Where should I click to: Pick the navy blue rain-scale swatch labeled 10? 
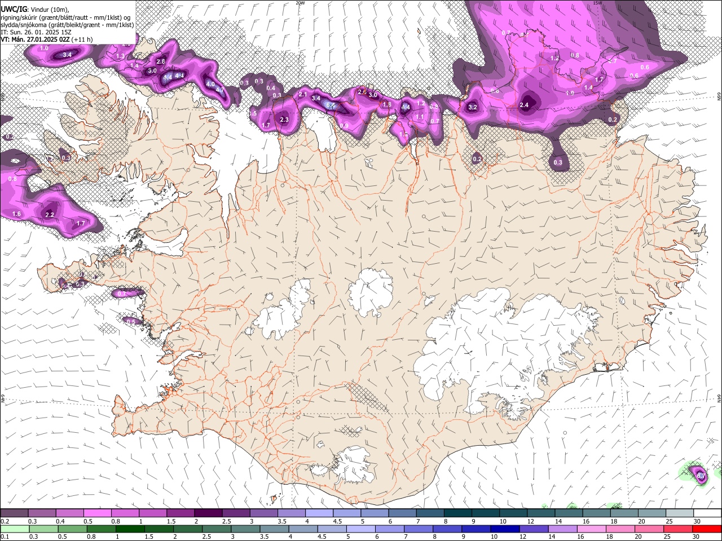(504, 529)
